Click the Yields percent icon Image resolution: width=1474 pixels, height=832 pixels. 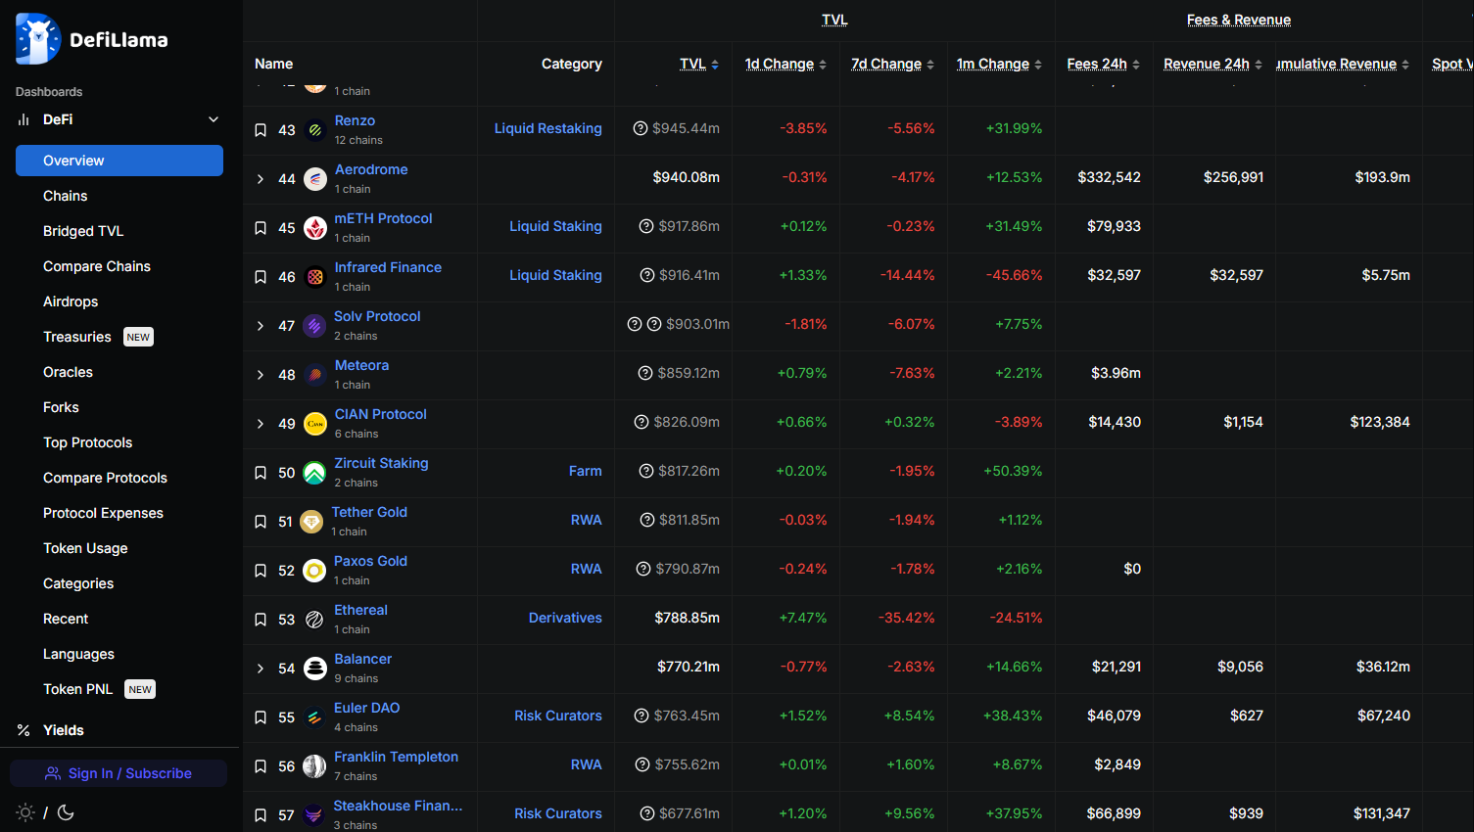coord(24,730)
